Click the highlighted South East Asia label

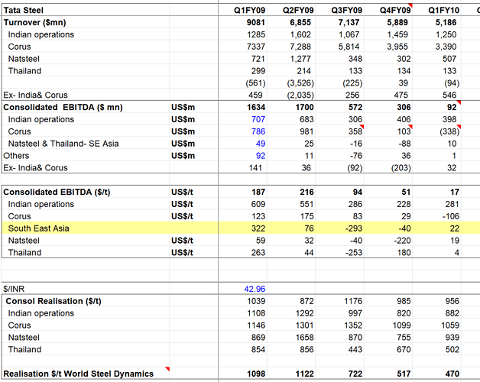coord(38,228)
